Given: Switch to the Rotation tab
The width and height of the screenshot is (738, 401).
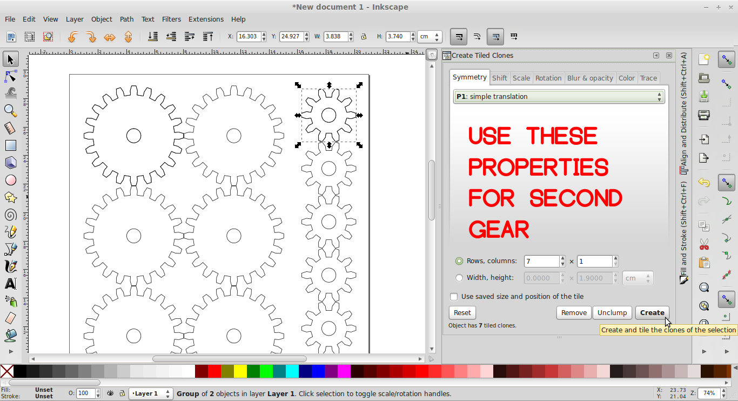Looking at the screenshot, I should pos(548,78).
